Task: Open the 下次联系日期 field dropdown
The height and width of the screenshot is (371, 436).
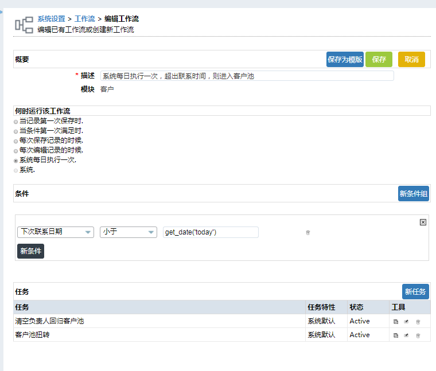Action: click(x=56, y=232)
